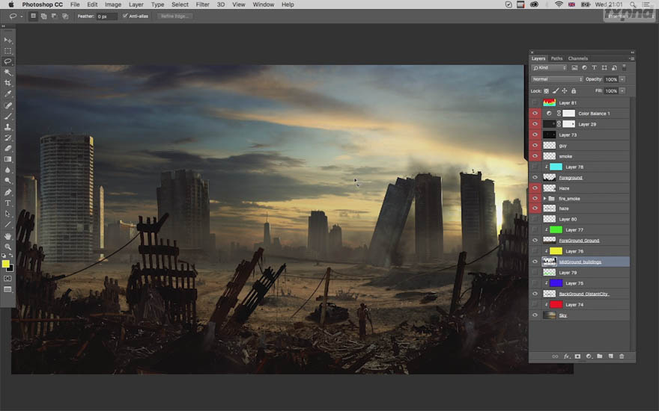This screenshot has height=411, width=659.
Task: Select the Path Selection tool
Action: (x=7, y=214)
